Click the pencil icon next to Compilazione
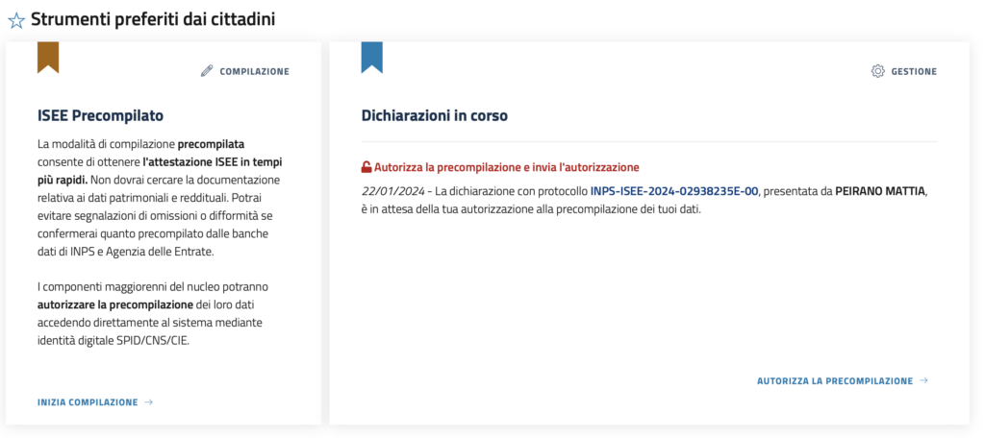Image resolution: width=985 pixels, height=438 pixels. click(x=207, y=71)
